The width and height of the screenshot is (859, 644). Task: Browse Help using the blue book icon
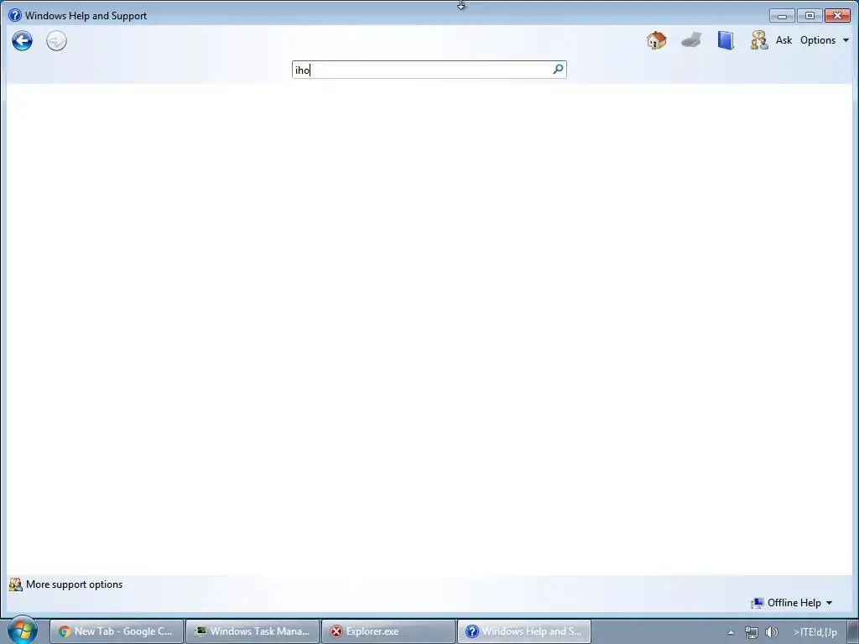726,40
